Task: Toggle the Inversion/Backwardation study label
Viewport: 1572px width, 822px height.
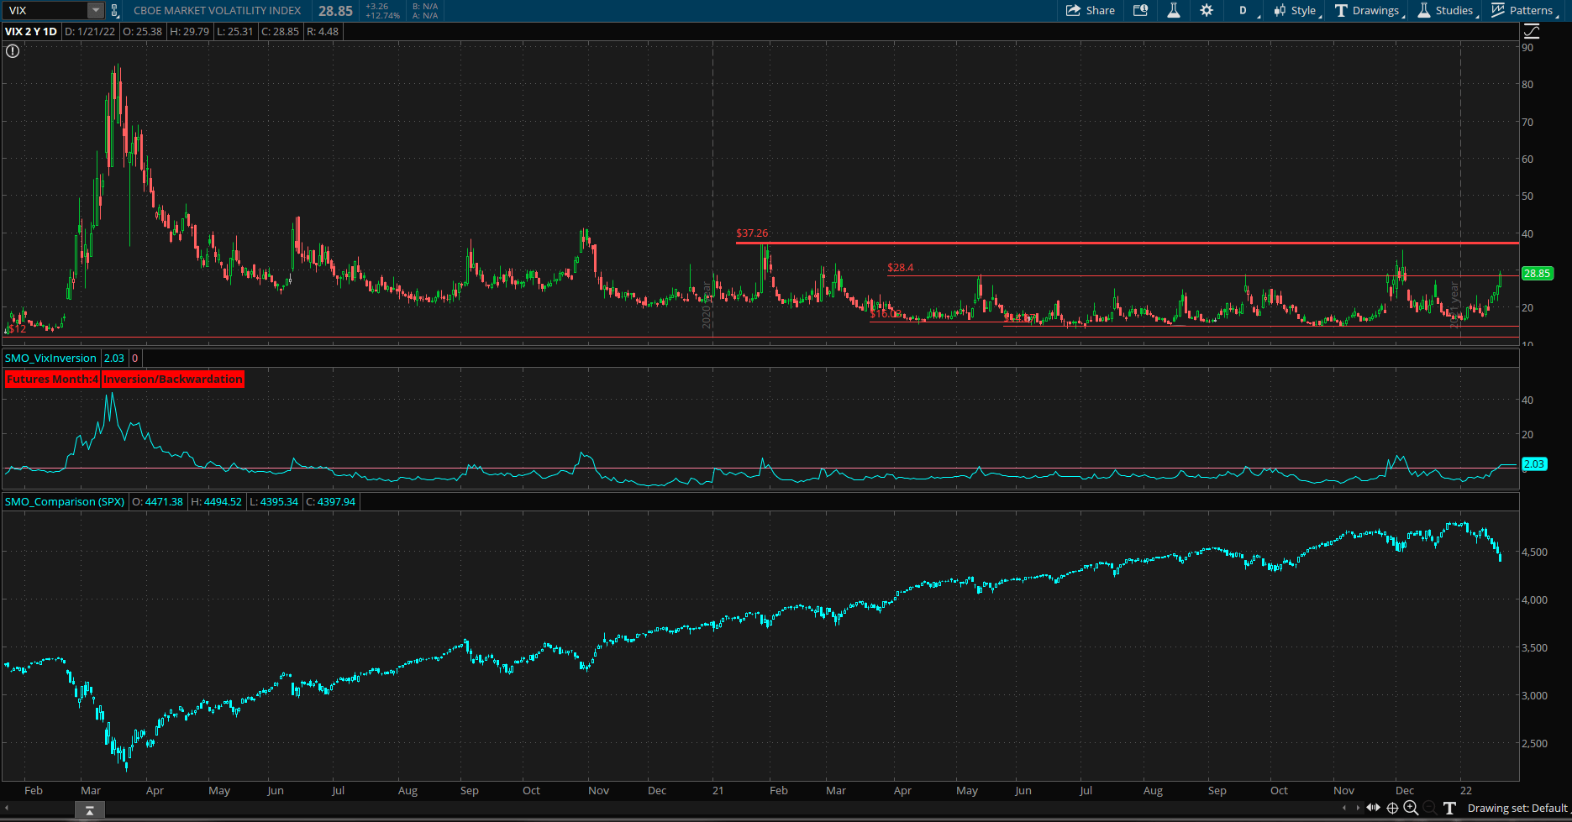Action: tap(172, 379)
